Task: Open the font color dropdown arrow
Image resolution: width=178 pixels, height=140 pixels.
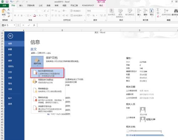Action: tap(42, 16)
